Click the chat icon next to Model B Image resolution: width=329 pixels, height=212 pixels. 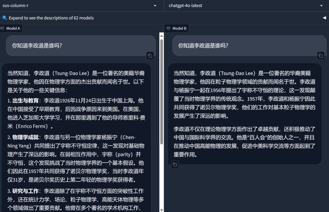tap(168, 28)
